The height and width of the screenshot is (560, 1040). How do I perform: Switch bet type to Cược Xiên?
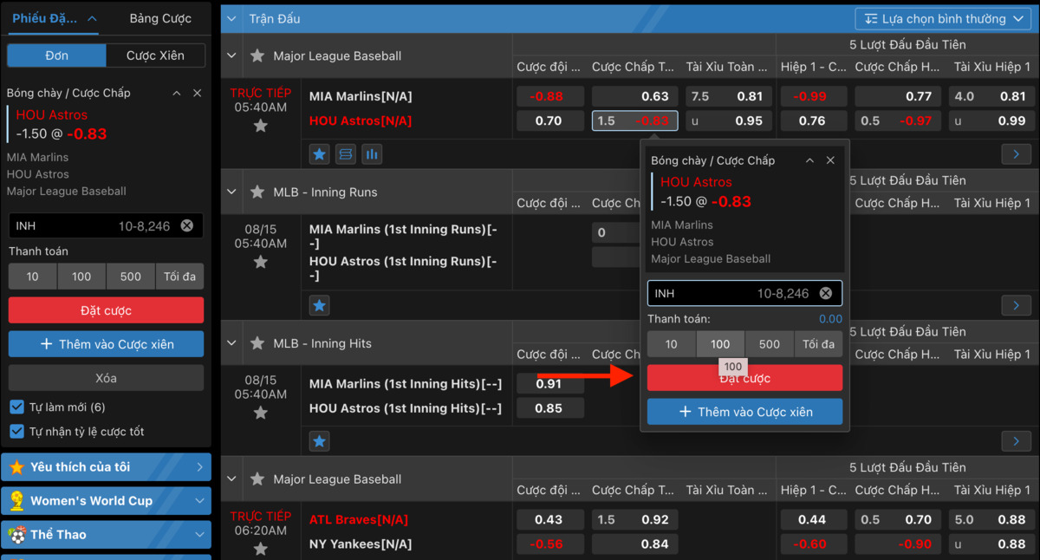[x=155, y=55]
